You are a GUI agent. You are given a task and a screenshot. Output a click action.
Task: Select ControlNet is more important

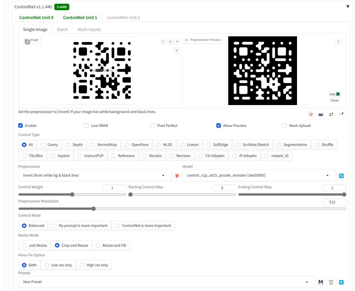[143, 226]
